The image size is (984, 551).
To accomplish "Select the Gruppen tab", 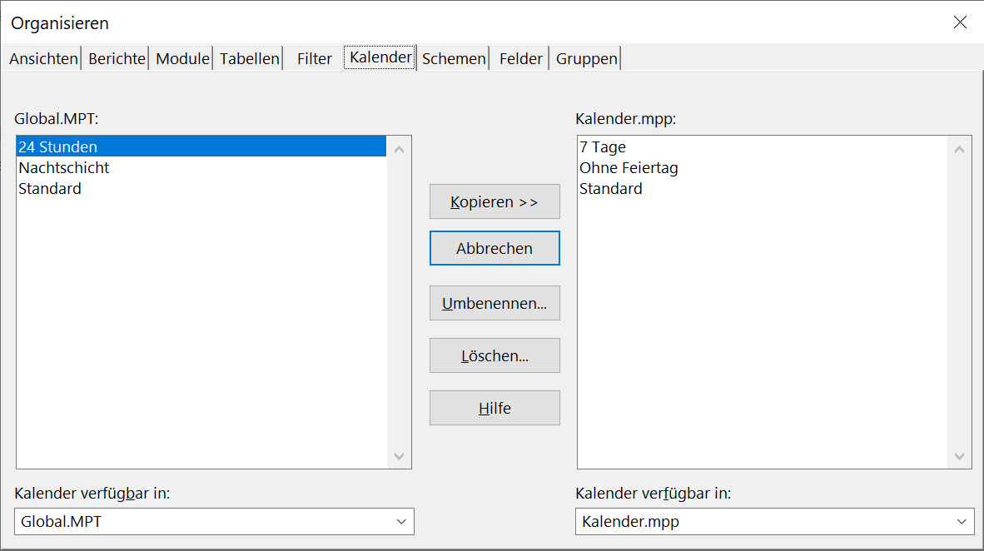I will pyautogui.click(x=586, y=58).
